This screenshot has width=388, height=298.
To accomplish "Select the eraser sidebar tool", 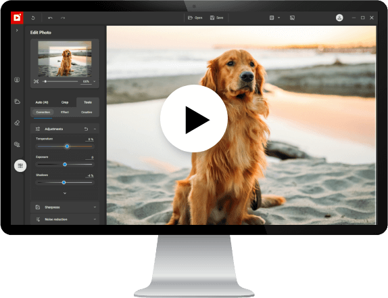I will point(17,123).
